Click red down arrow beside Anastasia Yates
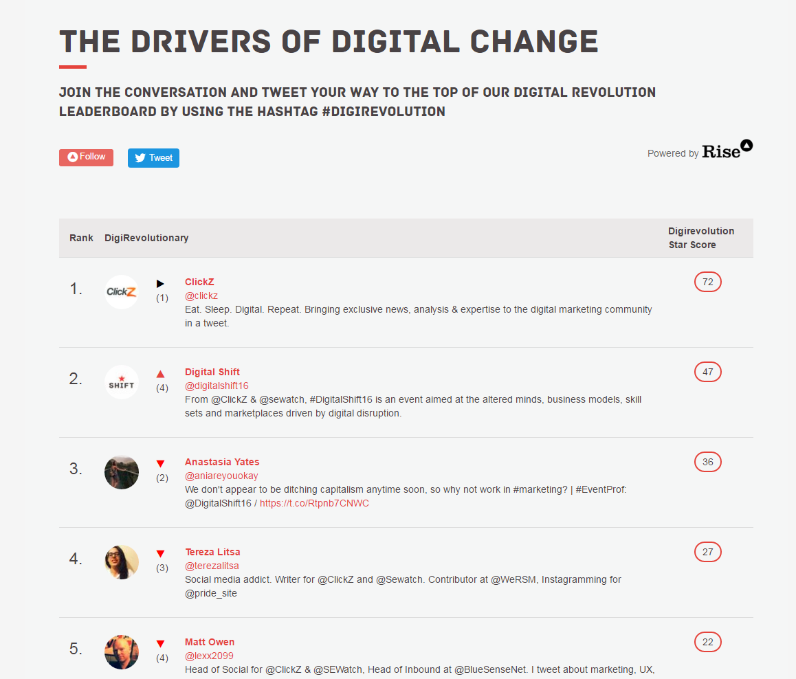796x679 pixels. click(161, 464)
